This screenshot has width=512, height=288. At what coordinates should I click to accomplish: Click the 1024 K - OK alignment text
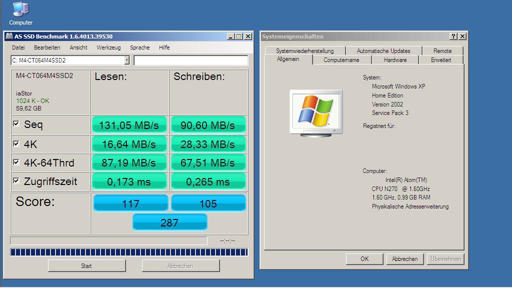click(32, 101)
